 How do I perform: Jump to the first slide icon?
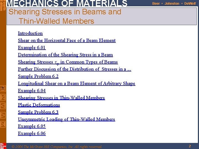(3, 97)
